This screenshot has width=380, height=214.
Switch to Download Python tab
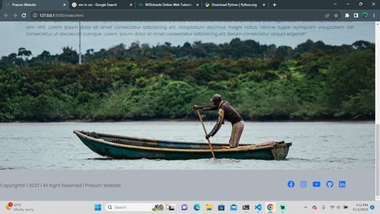coord(235,5)
